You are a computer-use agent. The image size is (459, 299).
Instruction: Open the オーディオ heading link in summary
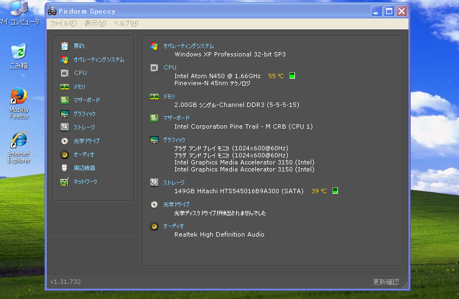point(173,226)
